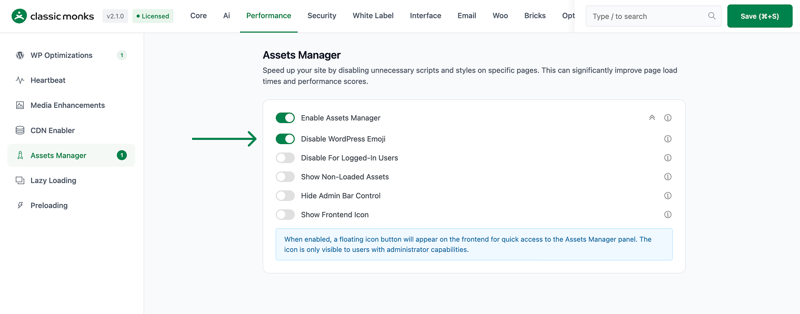Open WP Optimizations in the sidebar
Screen dimensions: 800x314
point(71,55)
